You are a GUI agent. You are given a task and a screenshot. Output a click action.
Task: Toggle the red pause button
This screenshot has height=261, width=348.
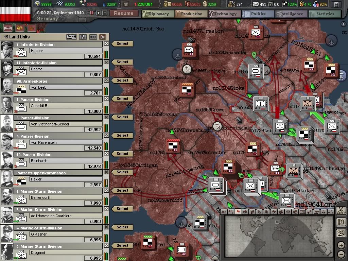(91, 13)
